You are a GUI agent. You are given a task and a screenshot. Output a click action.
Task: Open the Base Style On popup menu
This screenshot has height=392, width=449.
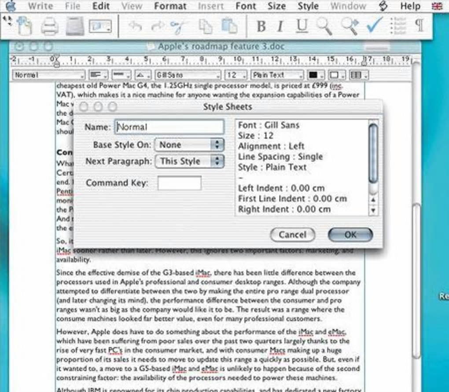189,144
